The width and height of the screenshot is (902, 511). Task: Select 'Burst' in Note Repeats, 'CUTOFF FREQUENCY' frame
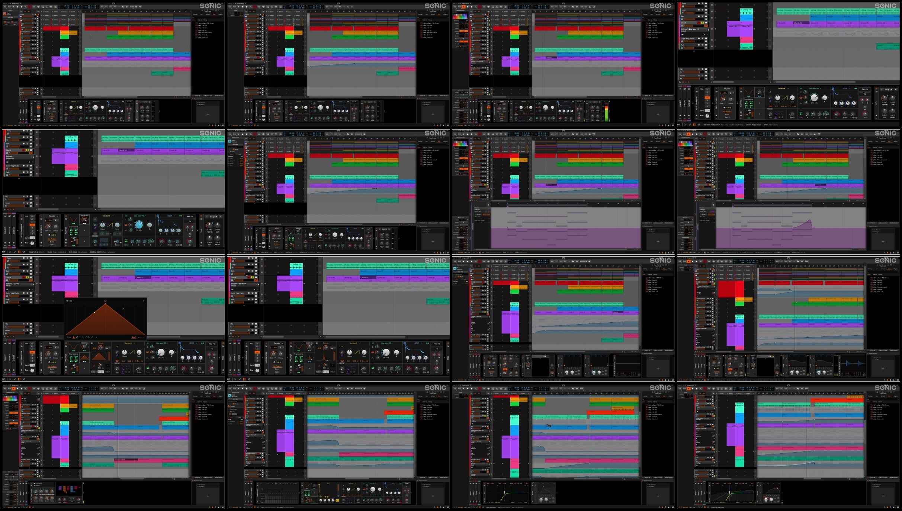727,115
